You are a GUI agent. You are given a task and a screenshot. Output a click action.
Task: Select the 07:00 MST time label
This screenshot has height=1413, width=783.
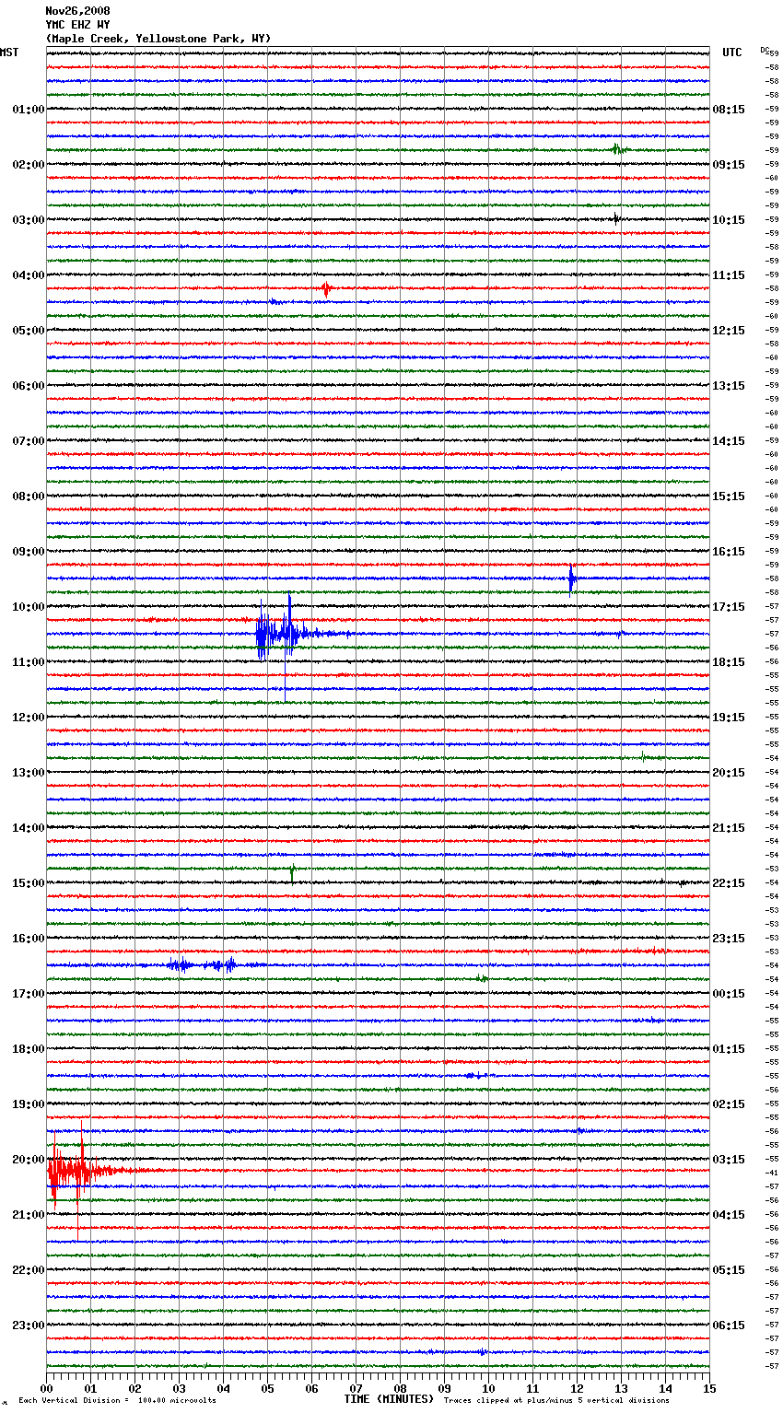coord(28,441)
